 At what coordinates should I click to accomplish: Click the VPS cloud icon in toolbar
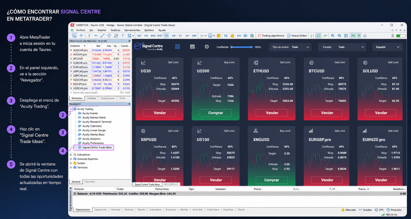pyautogui.click(x=245, y=36)
